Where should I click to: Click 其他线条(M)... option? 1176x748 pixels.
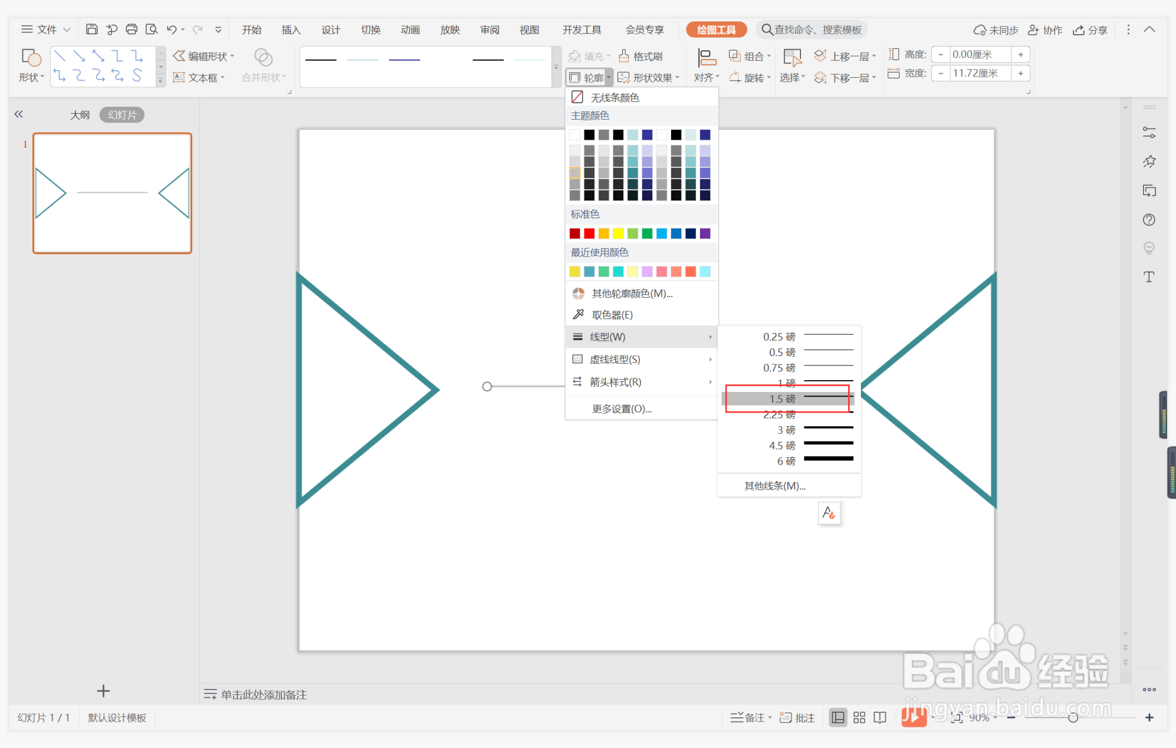tap(774, 486)
